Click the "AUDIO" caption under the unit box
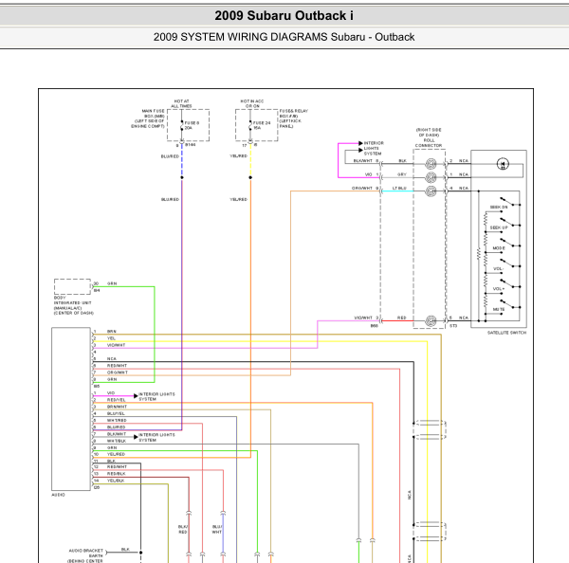 tap(58, 495)
